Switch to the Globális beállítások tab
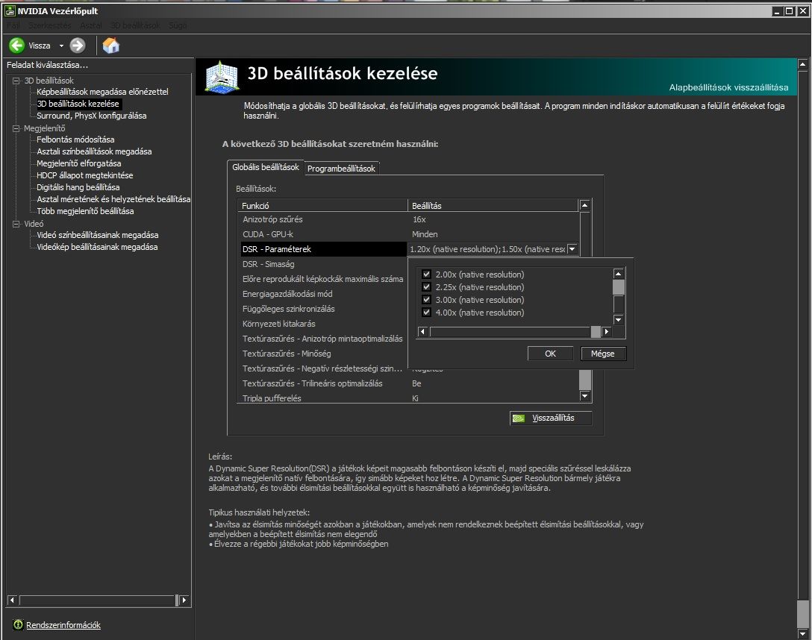The image size is (812, 640). pyautogui.click(x=266, y=167)
